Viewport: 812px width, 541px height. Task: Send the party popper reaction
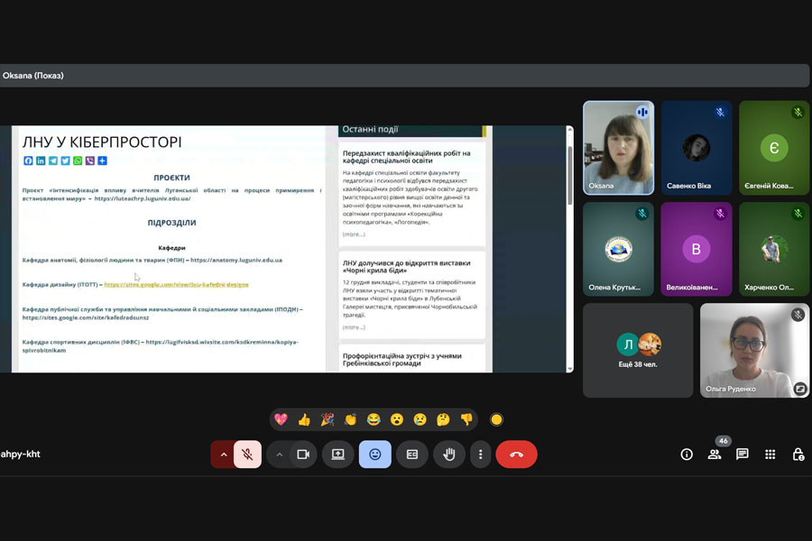pyautogui.click(x=328, y=419)
